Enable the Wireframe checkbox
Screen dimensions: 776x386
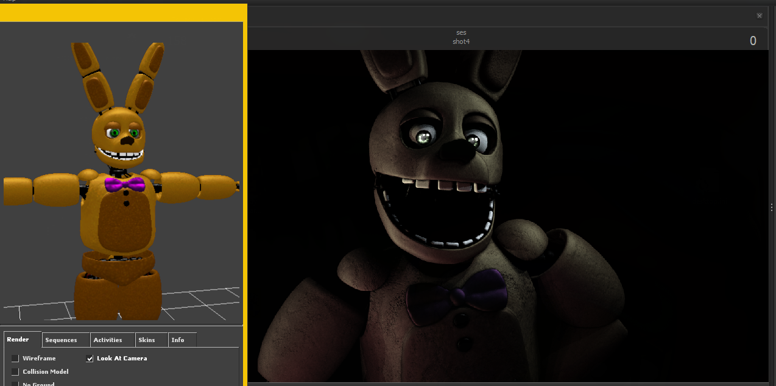tap(15, 359)
